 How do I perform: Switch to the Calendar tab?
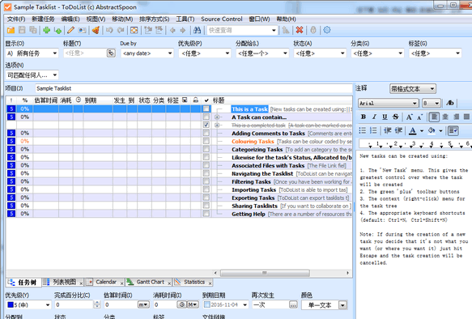[x=104, y=282]
